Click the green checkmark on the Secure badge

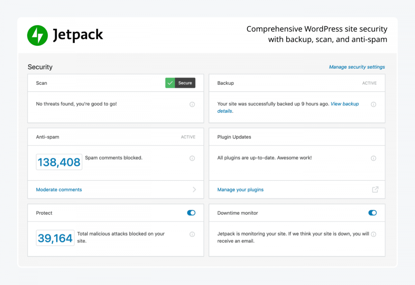pyautogui.click(x=170, y=83)
